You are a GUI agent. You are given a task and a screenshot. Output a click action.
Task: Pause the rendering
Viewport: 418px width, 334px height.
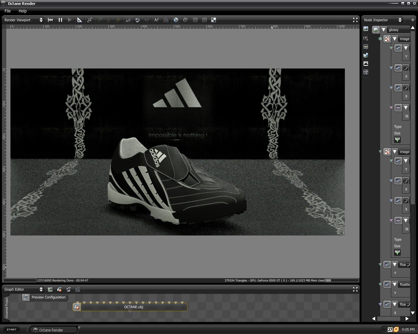click(60, 20)
